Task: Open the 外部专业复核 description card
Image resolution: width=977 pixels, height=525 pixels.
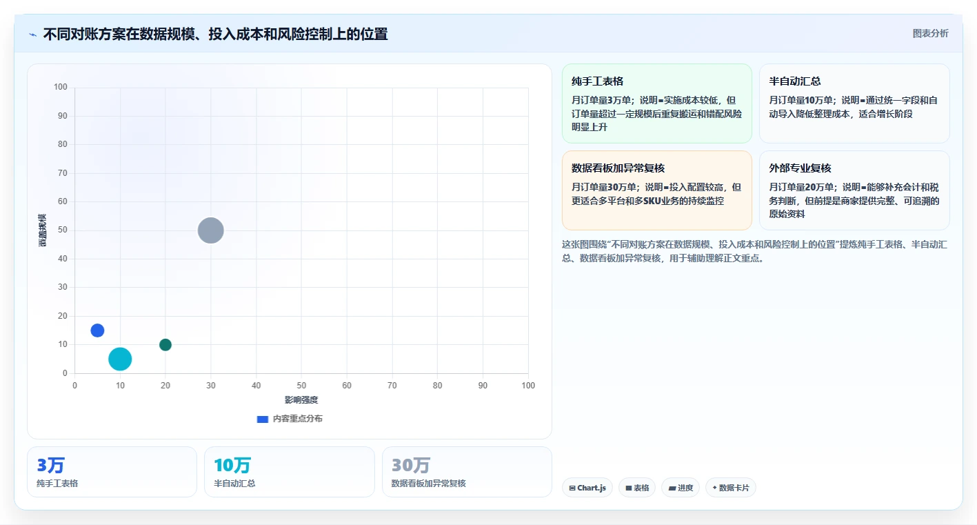Action: point(854,190)
